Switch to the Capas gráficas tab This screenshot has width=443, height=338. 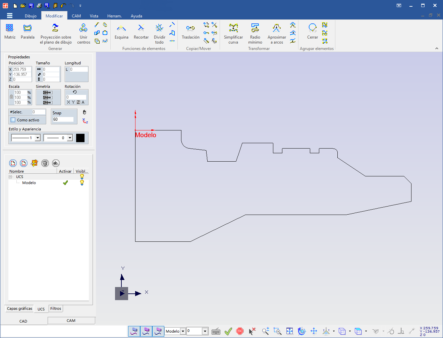(x=20, y=308)
